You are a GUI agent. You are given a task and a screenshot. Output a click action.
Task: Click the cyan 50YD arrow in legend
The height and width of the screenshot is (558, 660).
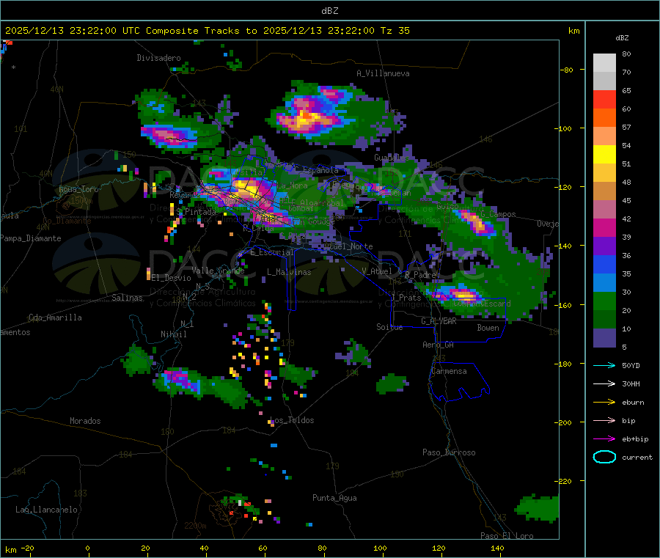pos(604,365)
